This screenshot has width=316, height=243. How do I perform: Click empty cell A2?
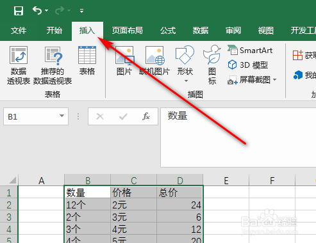[42, 205]
